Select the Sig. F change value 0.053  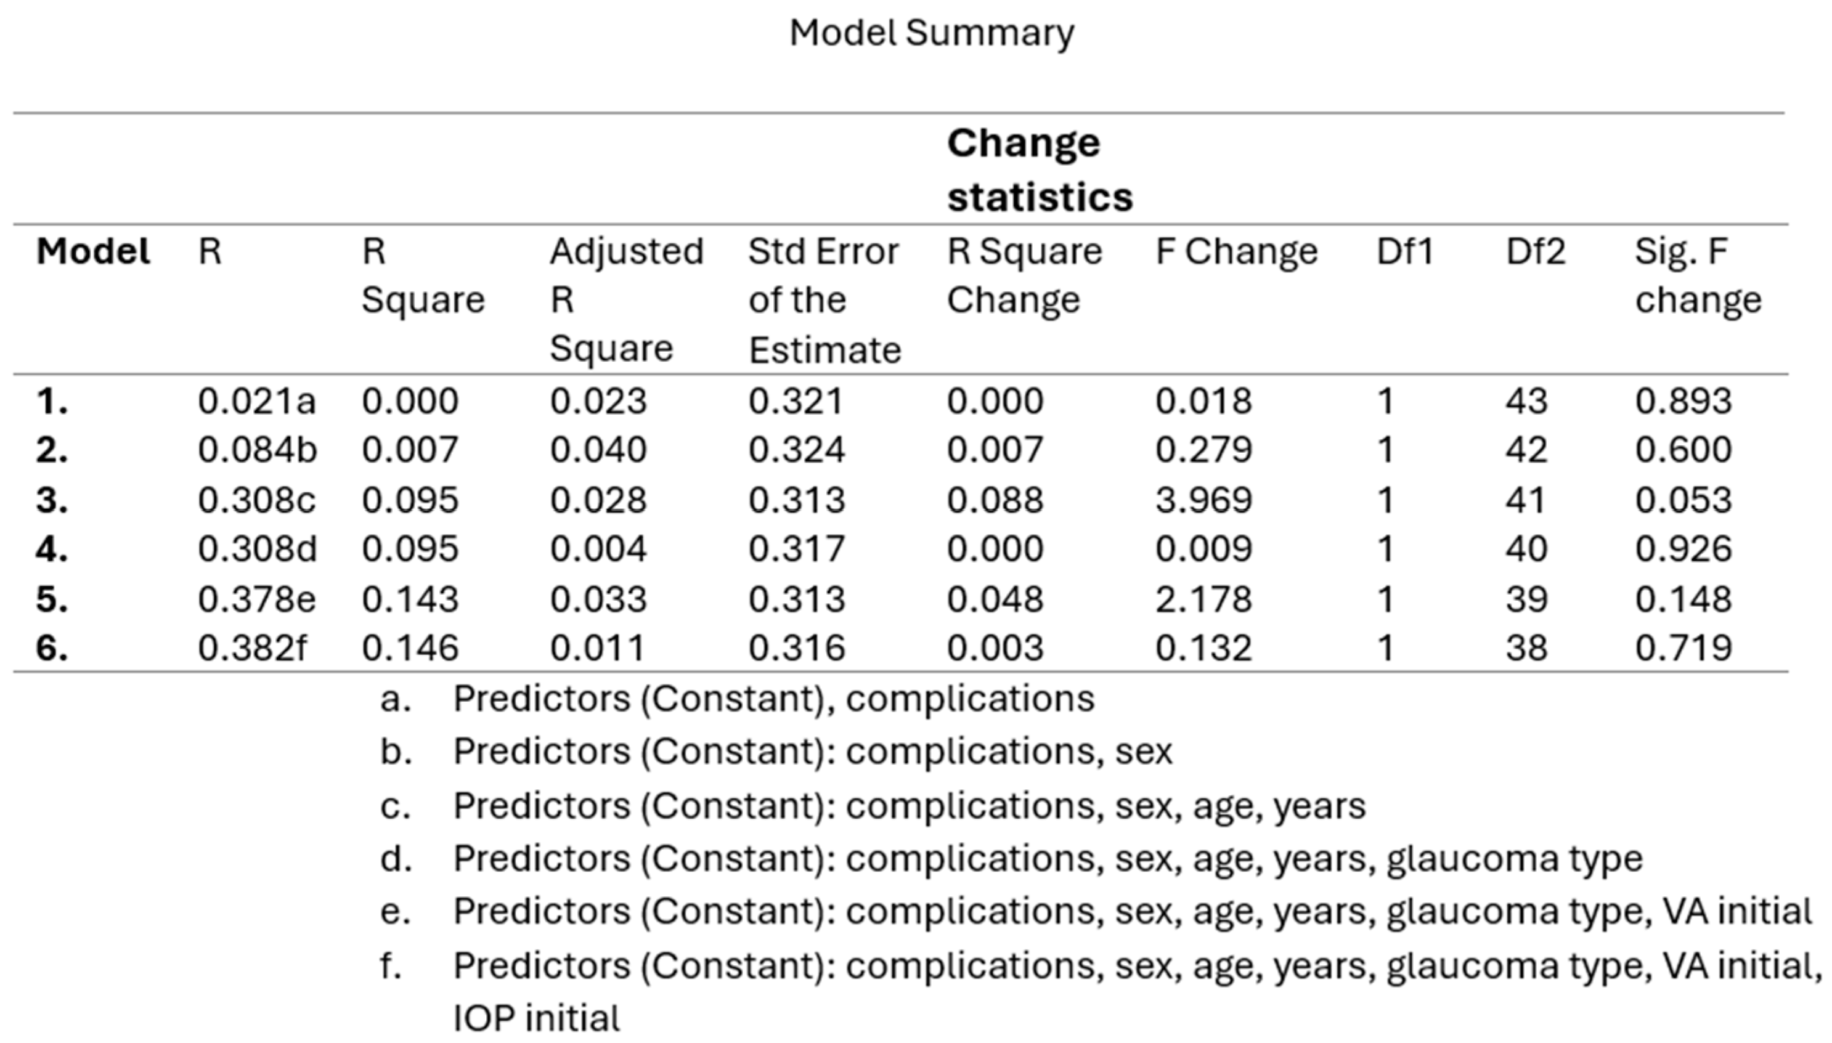pyautogui.click(x=1683, y=500)
